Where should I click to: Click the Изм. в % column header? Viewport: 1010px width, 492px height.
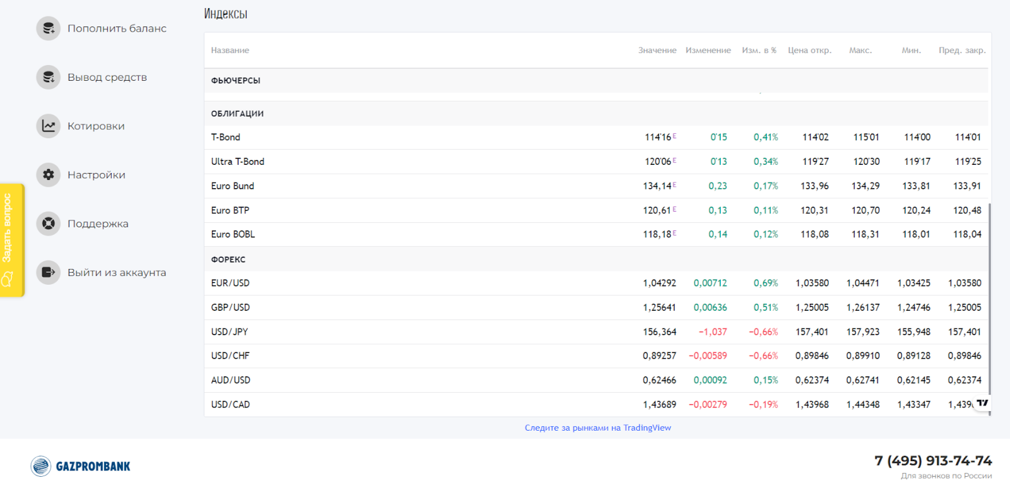click(759, 51)
